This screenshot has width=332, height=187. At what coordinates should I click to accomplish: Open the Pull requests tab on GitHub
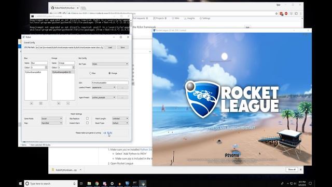coord(140,19)
